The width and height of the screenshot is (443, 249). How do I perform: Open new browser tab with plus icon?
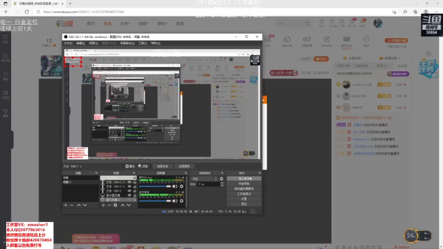[x=70, y=3]
